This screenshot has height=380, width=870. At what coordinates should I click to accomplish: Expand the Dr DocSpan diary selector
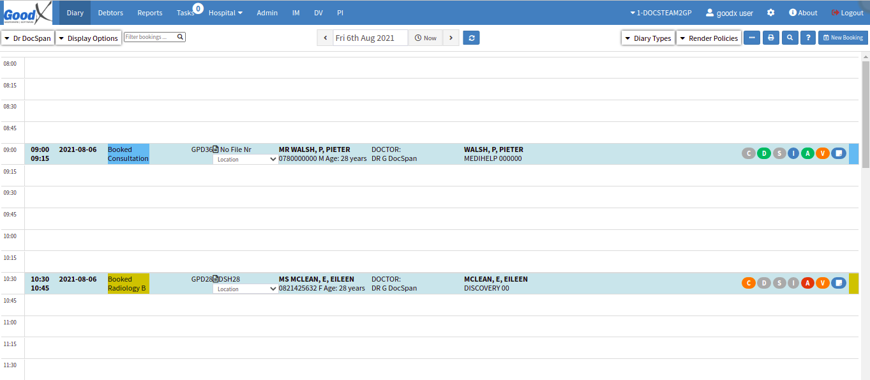click(27, 38)
